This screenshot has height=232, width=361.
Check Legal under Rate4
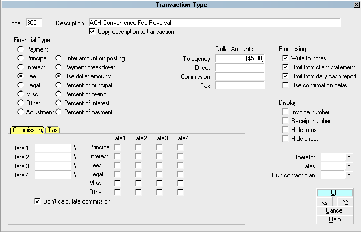[x=180, y=174]
